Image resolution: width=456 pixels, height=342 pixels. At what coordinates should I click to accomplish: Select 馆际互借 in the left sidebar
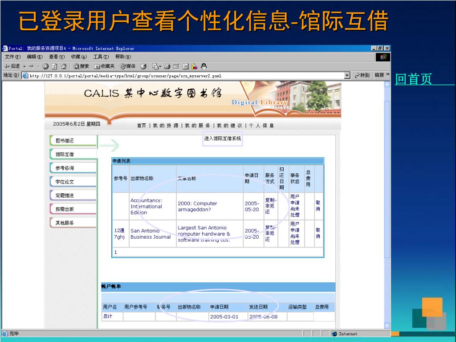(65, 155)
